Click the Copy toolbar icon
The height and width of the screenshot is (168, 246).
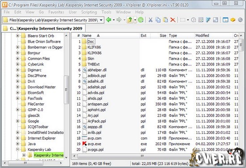(158, 20)
